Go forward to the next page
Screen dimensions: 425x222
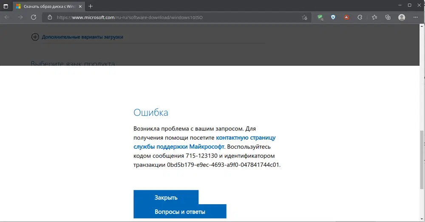(x=20, y=17)
